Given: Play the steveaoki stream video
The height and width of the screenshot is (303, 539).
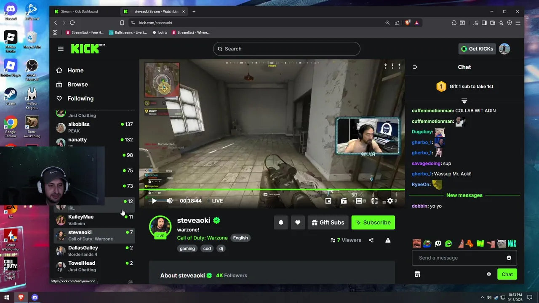Looking at the screenshot, I should point(154,201).
